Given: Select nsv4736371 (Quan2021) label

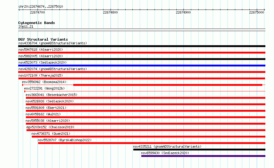Looking at the screenshot, I should pyautogui.click(x=51, y=134).
